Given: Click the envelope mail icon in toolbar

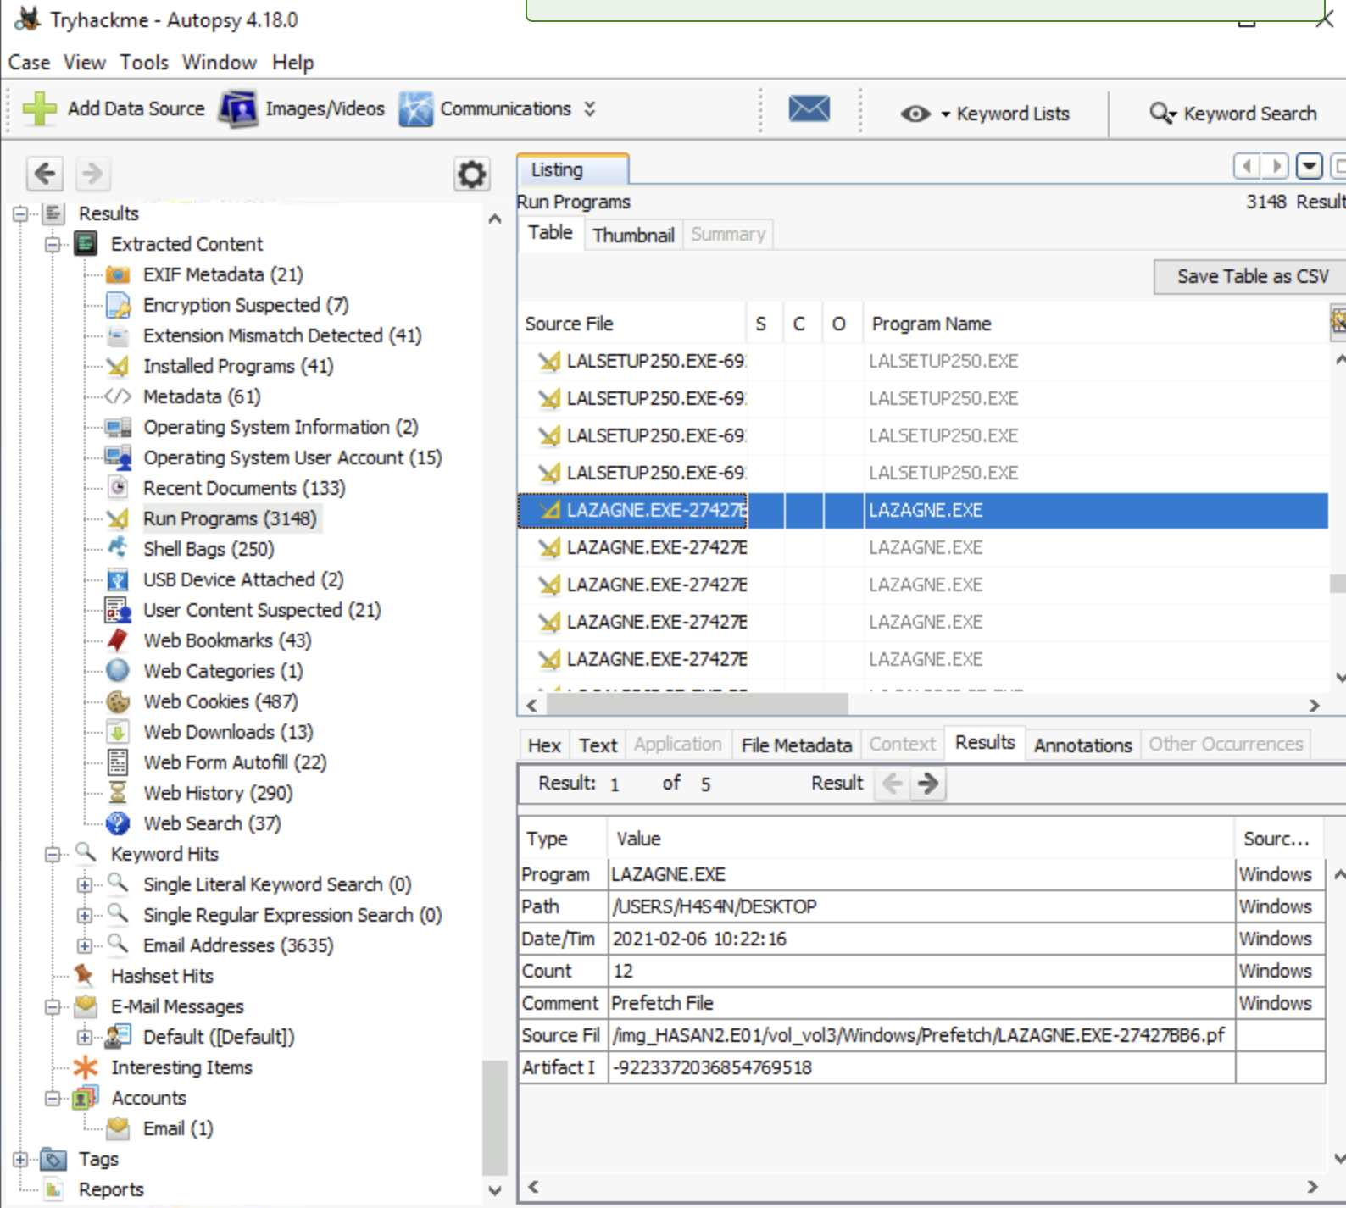Looking at the screenshot, I should [809, 108].
